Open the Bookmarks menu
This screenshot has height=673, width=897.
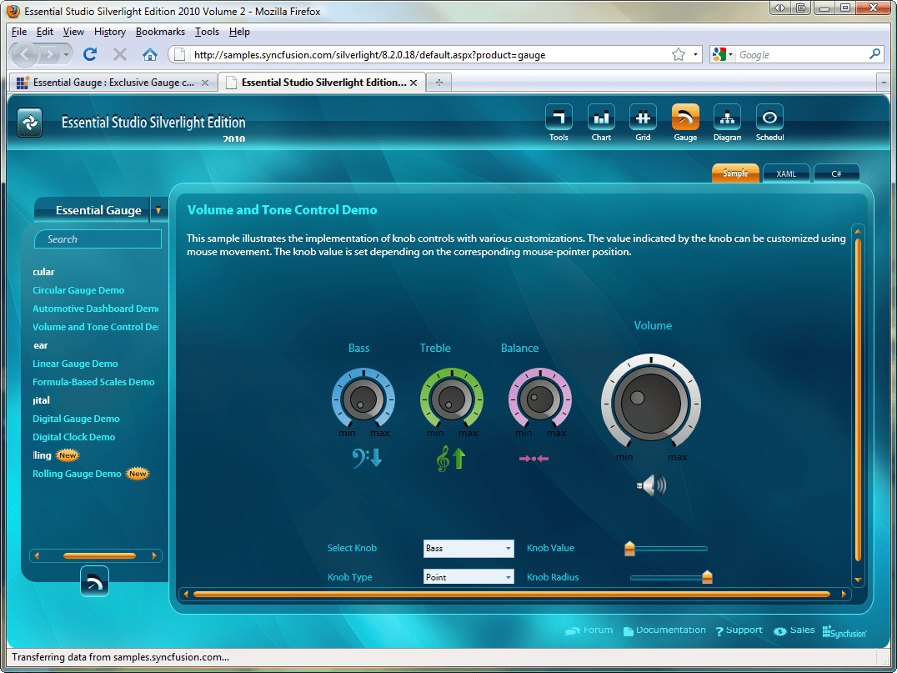click(160, 32)
